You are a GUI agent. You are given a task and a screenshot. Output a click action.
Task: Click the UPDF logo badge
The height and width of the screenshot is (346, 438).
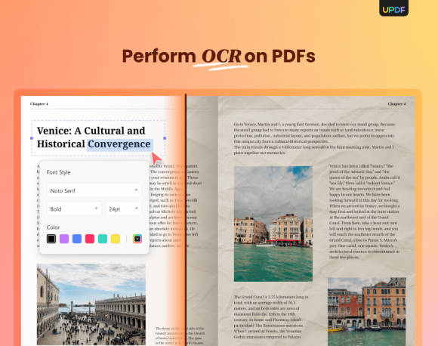pos(394,8)
